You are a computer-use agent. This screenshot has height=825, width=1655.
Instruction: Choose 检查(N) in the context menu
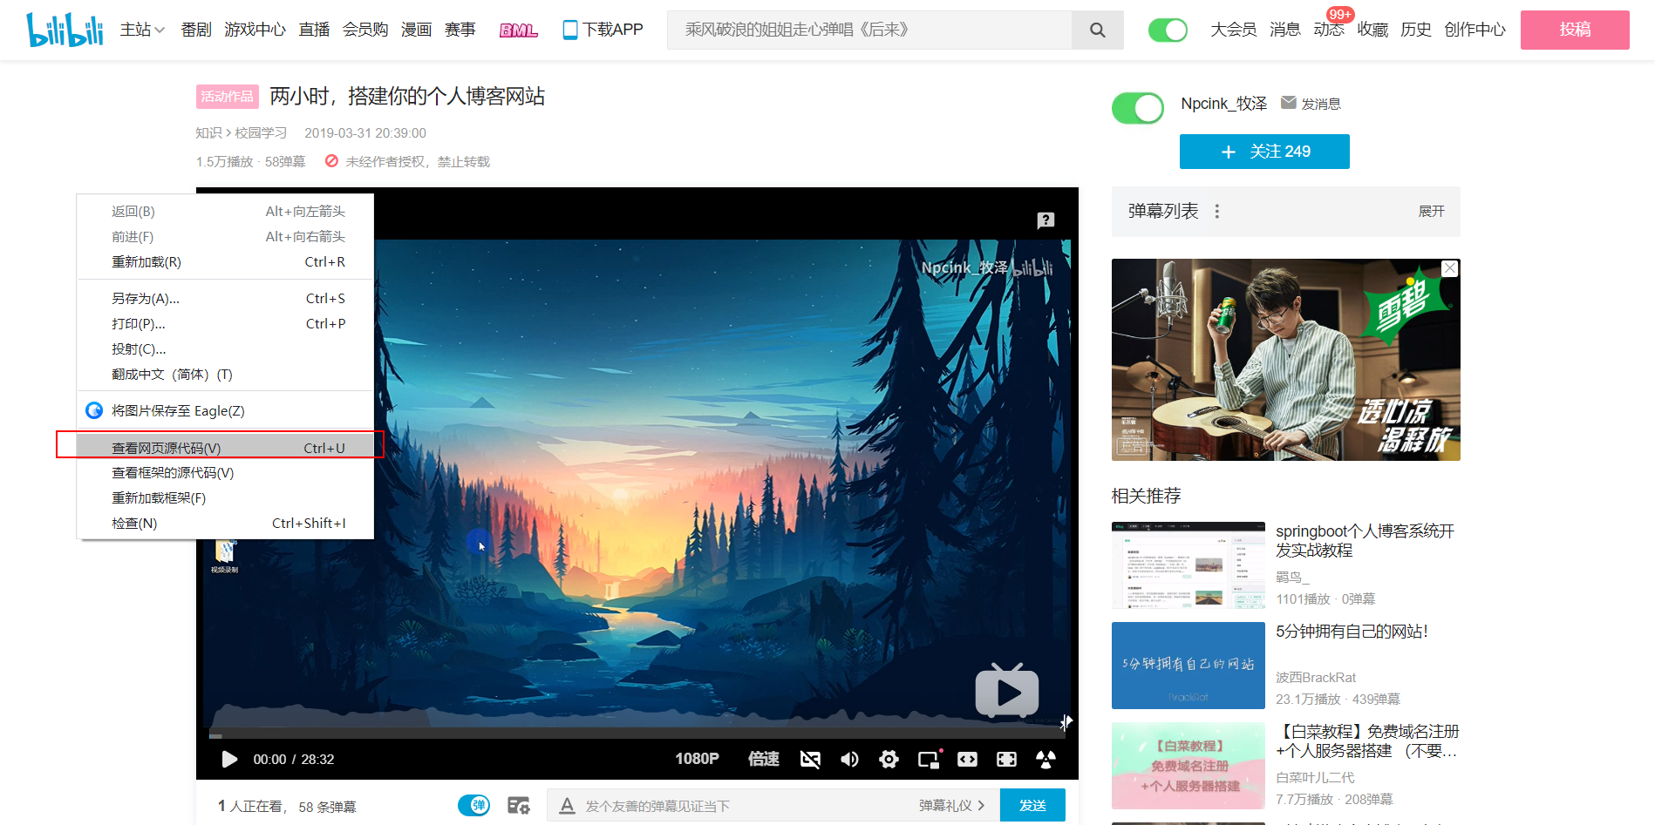[135, 524]
